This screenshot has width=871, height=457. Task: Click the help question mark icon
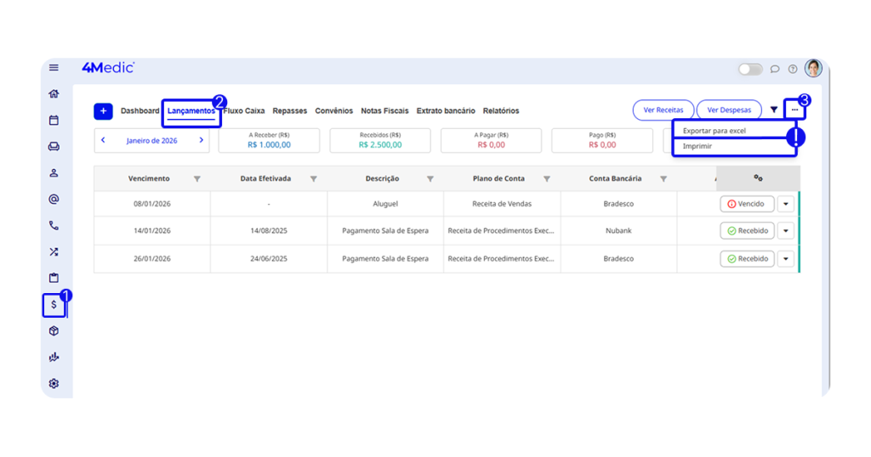[x=793, y=70]
